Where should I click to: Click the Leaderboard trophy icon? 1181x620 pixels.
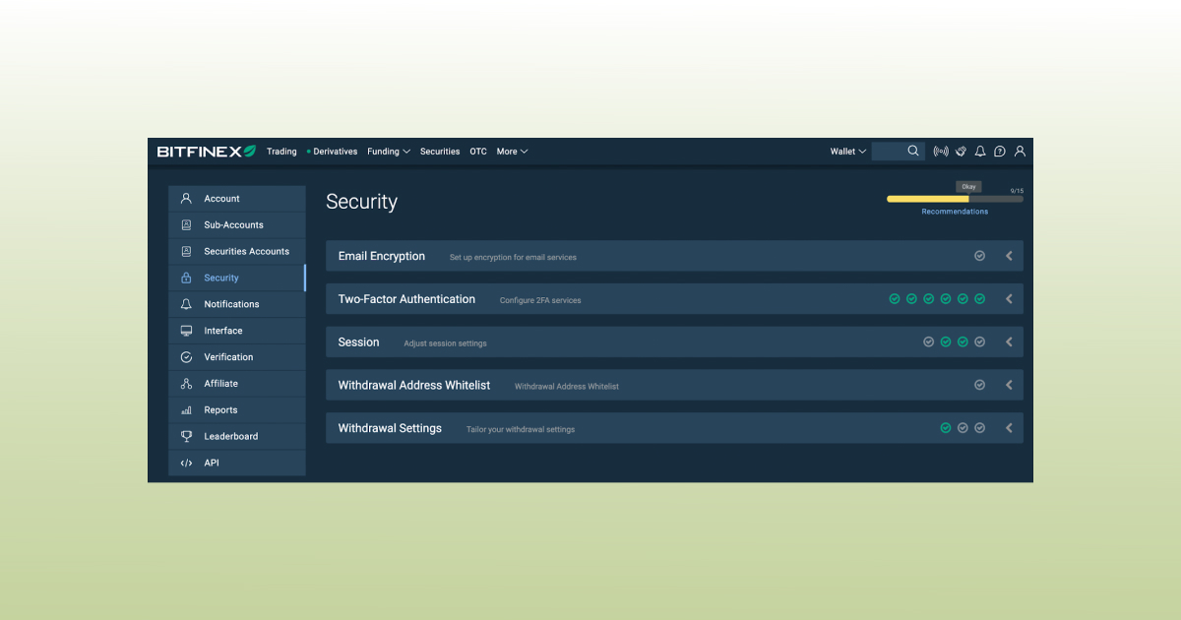(186, 436)
